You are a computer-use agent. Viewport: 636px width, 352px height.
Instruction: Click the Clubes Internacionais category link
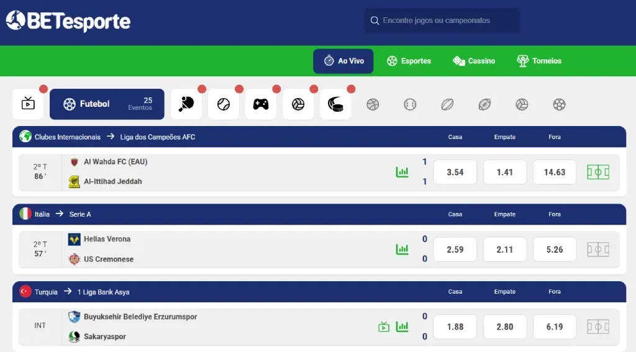tap(67, 137)
